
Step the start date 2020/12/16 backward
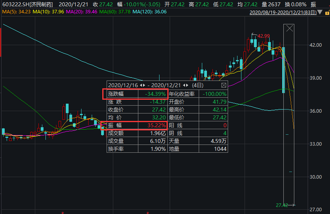pos(141,85)
